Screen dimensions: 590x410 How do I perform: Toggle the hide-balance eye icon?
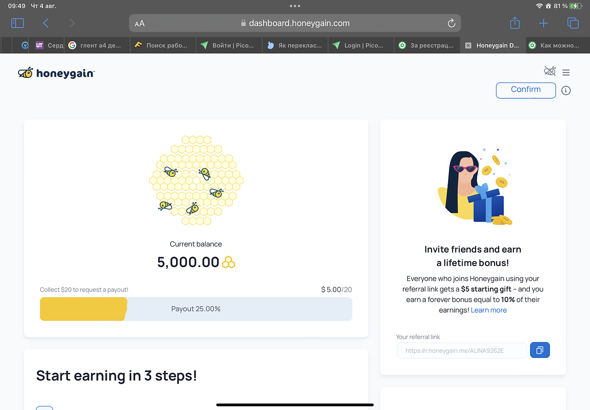[549, 71]
